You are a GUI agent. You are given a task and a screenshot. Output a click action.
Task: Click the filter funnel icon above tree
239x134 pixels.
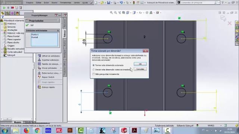tap(3, 17)
